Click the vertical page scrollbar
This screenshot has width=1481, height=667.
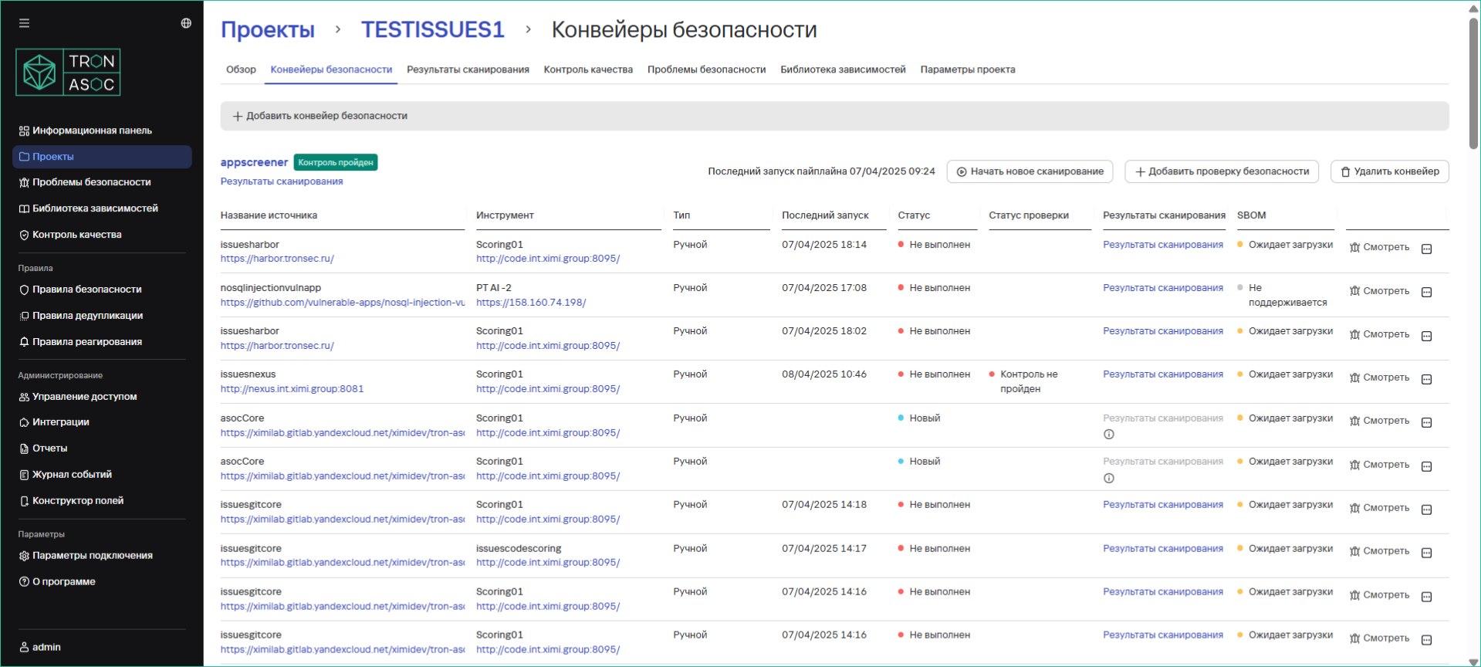click(x=1473, y=85)
